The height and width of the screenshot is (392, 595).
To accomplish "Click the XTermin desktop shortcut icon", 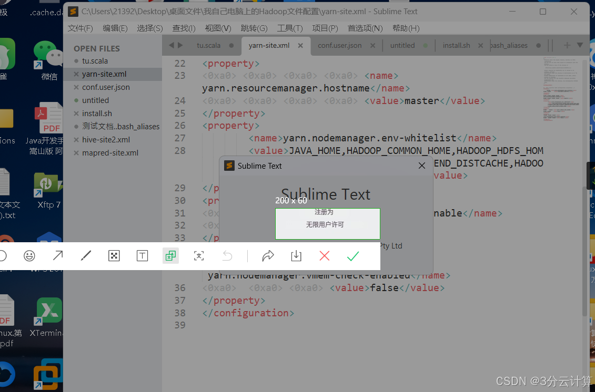I will [47, 317].
